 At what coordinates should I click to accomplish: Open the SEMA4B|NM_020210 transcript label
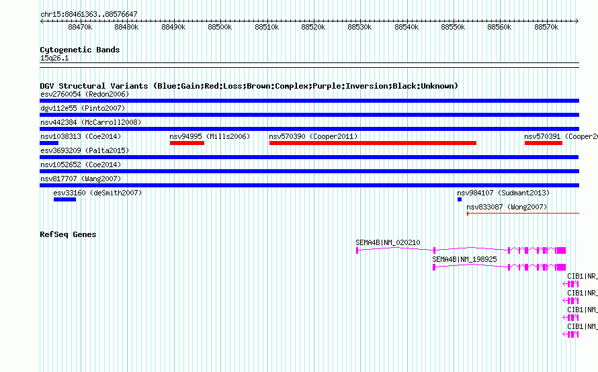click(388, 242)
